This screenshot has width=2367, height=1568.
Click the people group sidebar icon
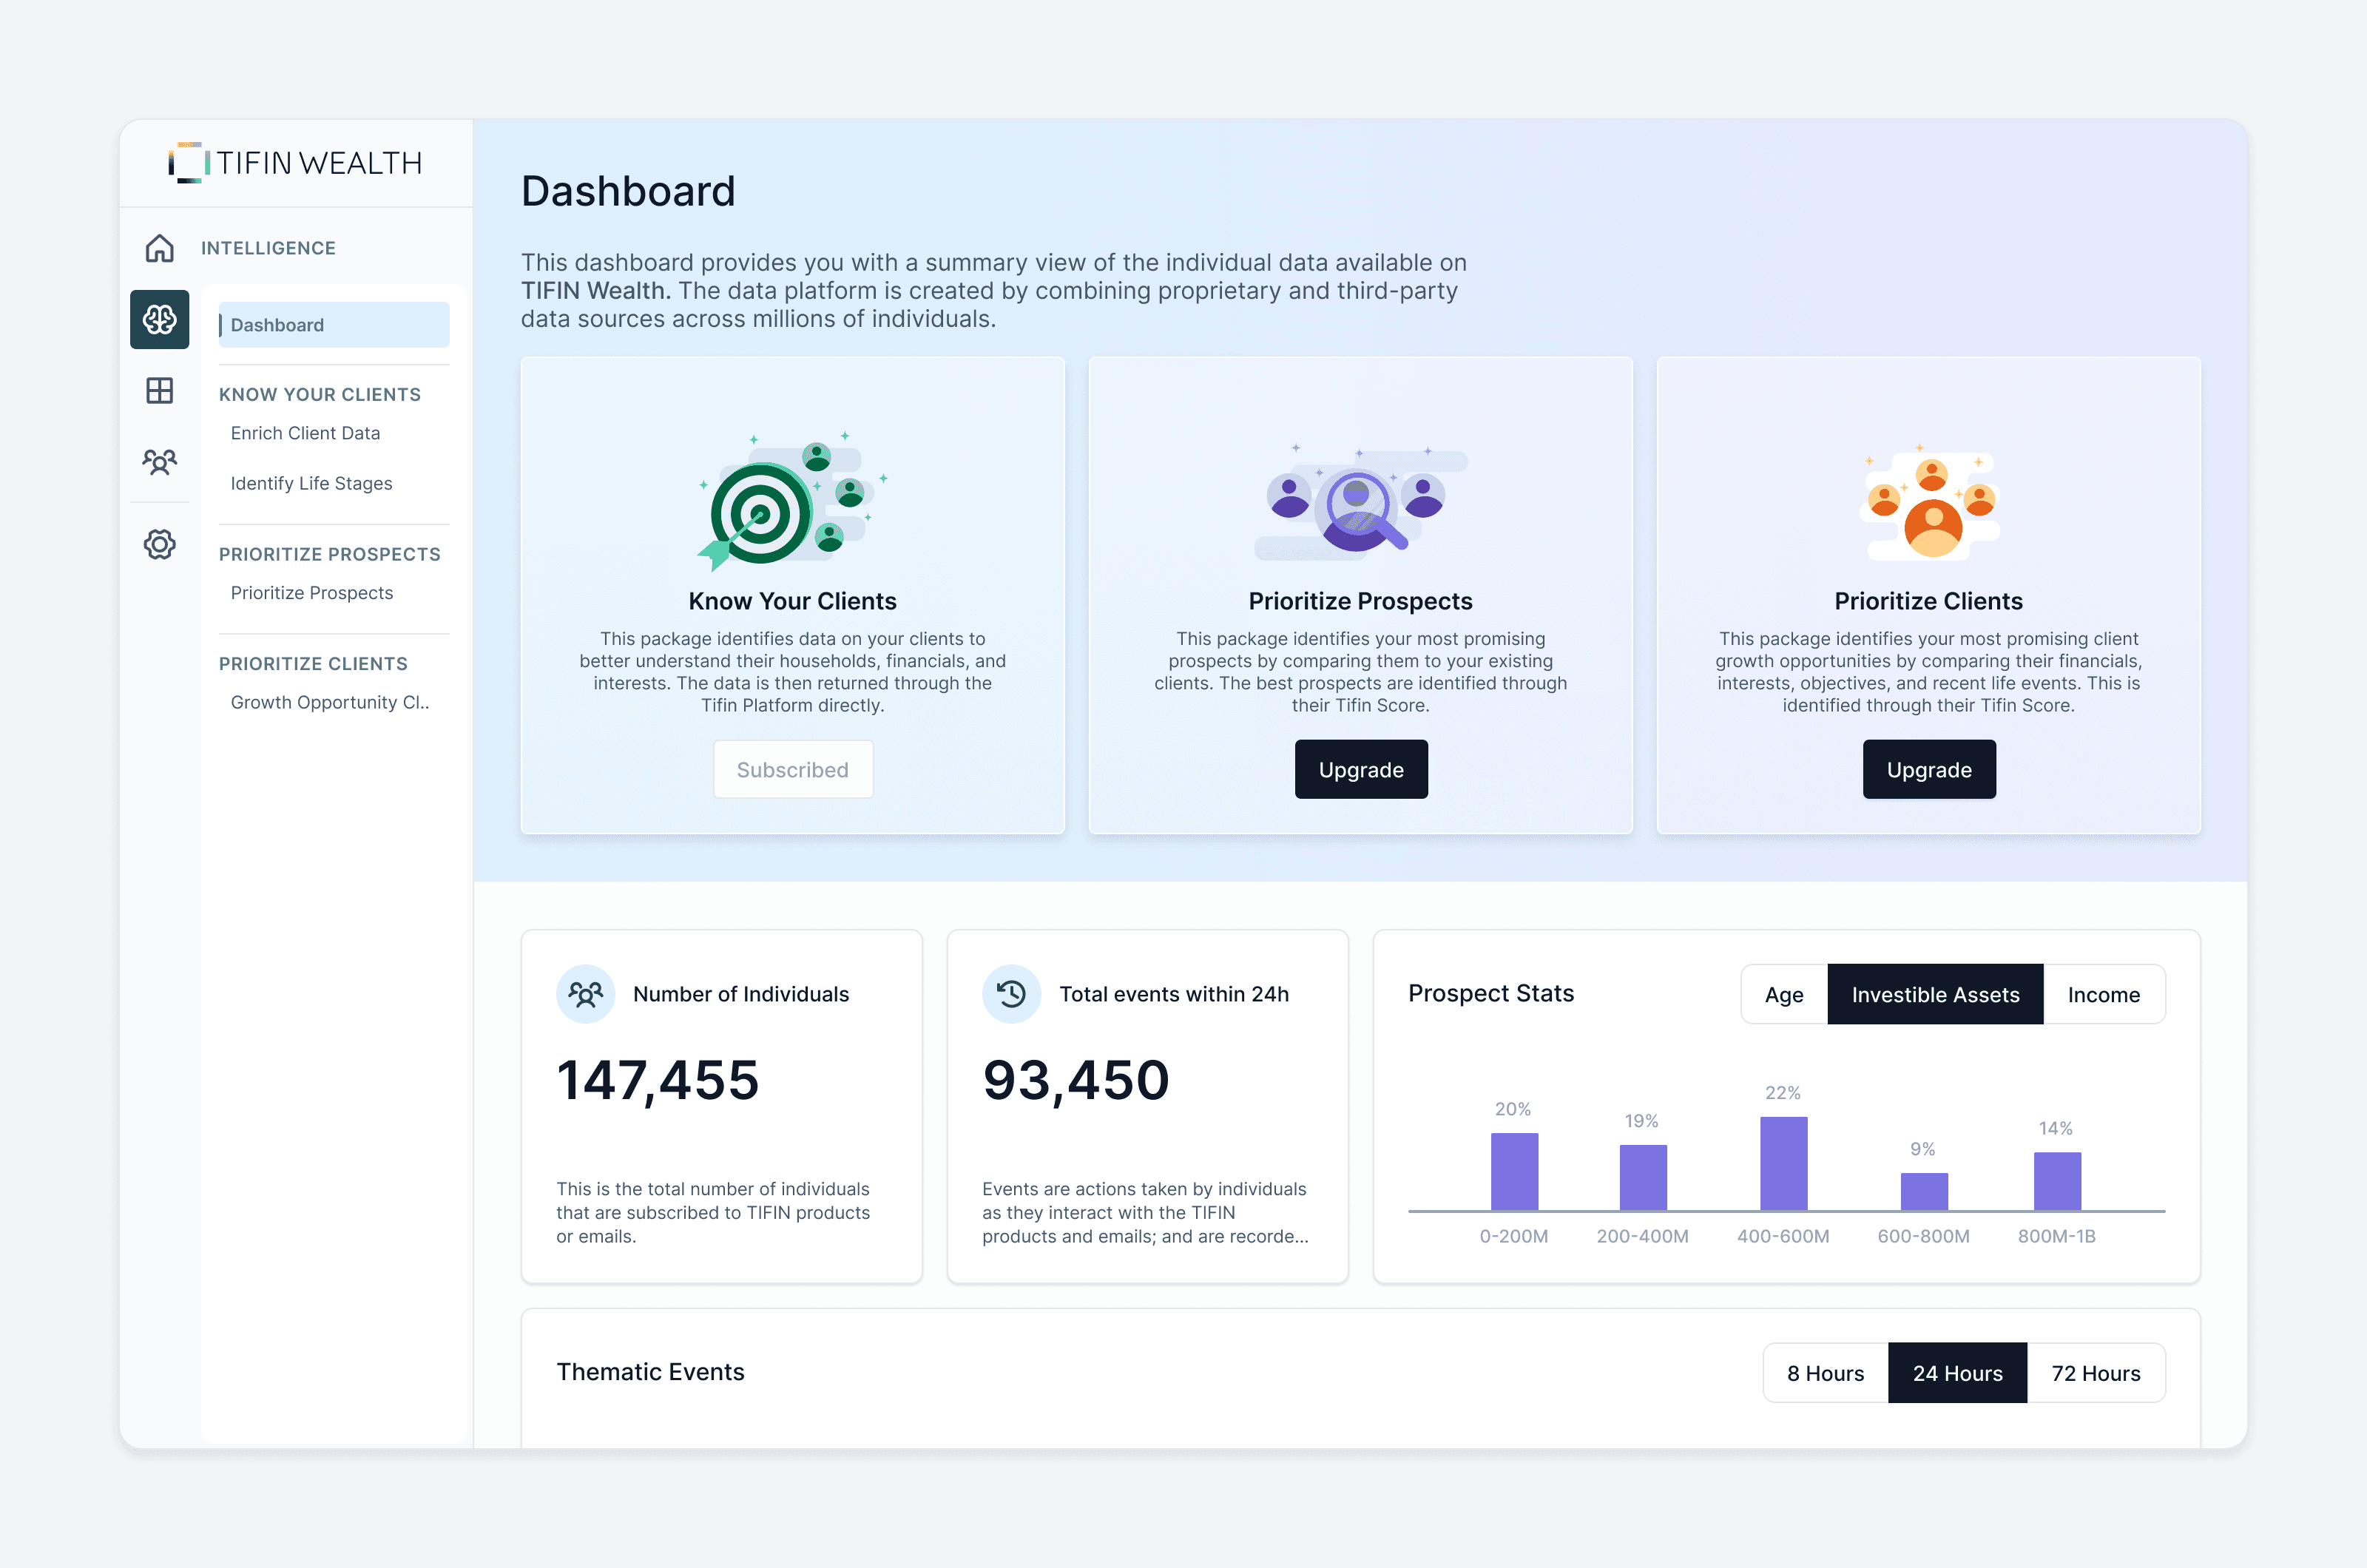(159, 462)
